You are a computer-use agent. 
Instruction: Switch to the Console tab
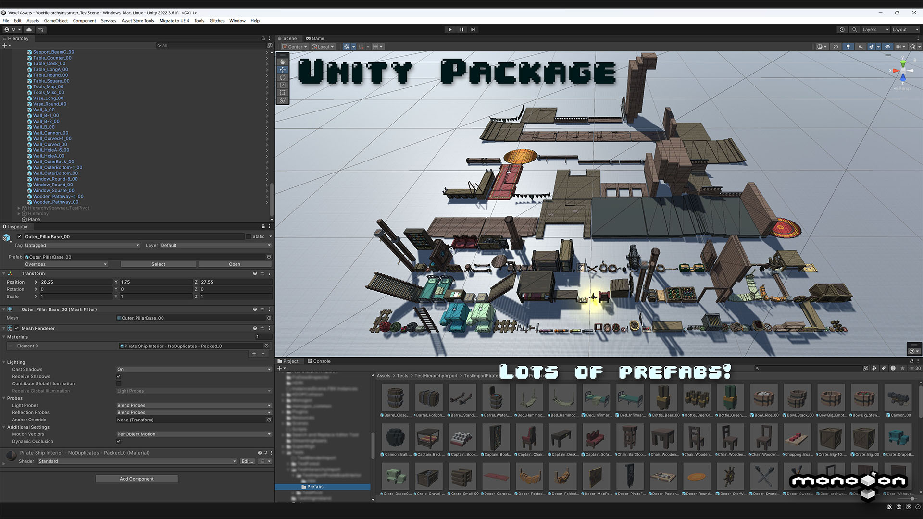319,361
